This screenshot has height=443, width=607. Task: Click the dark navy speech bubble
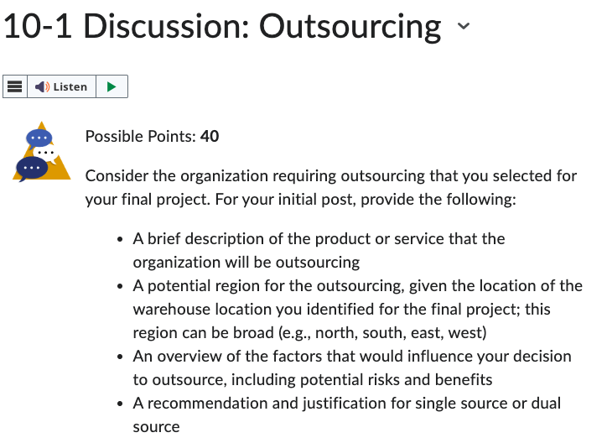click(x=32, y=168)
